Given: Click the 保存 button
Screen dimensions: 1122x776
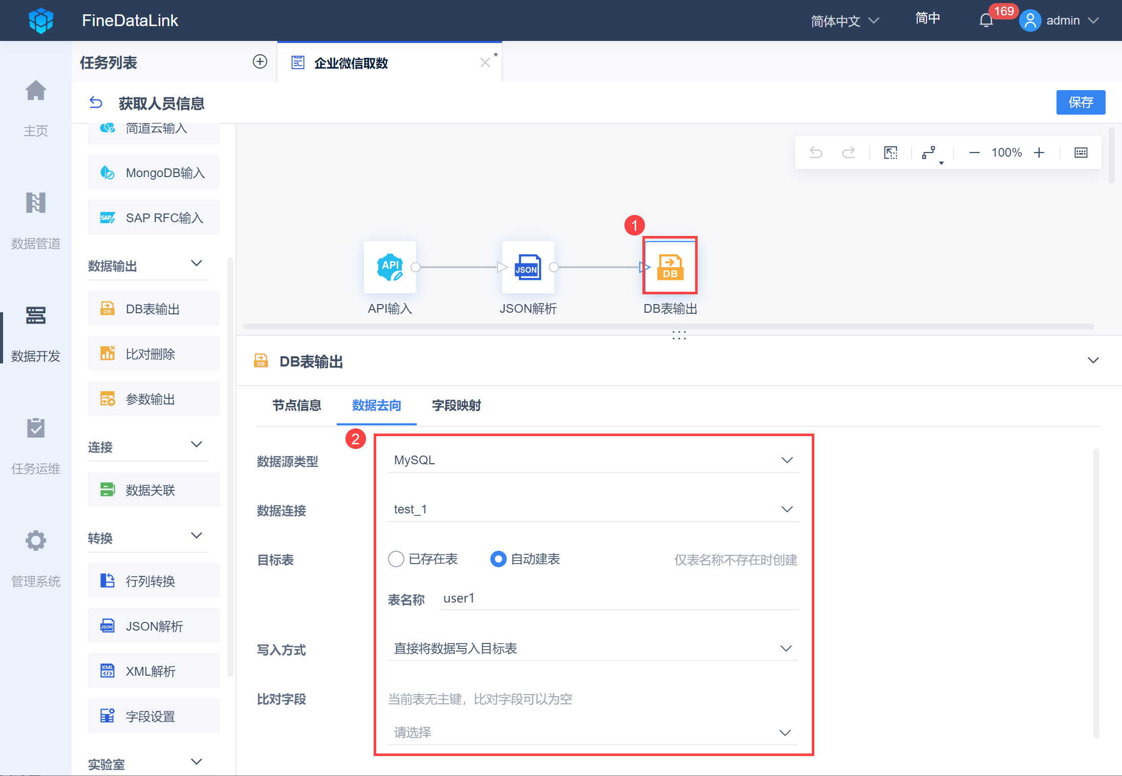Looking at the screenshot, I should [1080, 102].
